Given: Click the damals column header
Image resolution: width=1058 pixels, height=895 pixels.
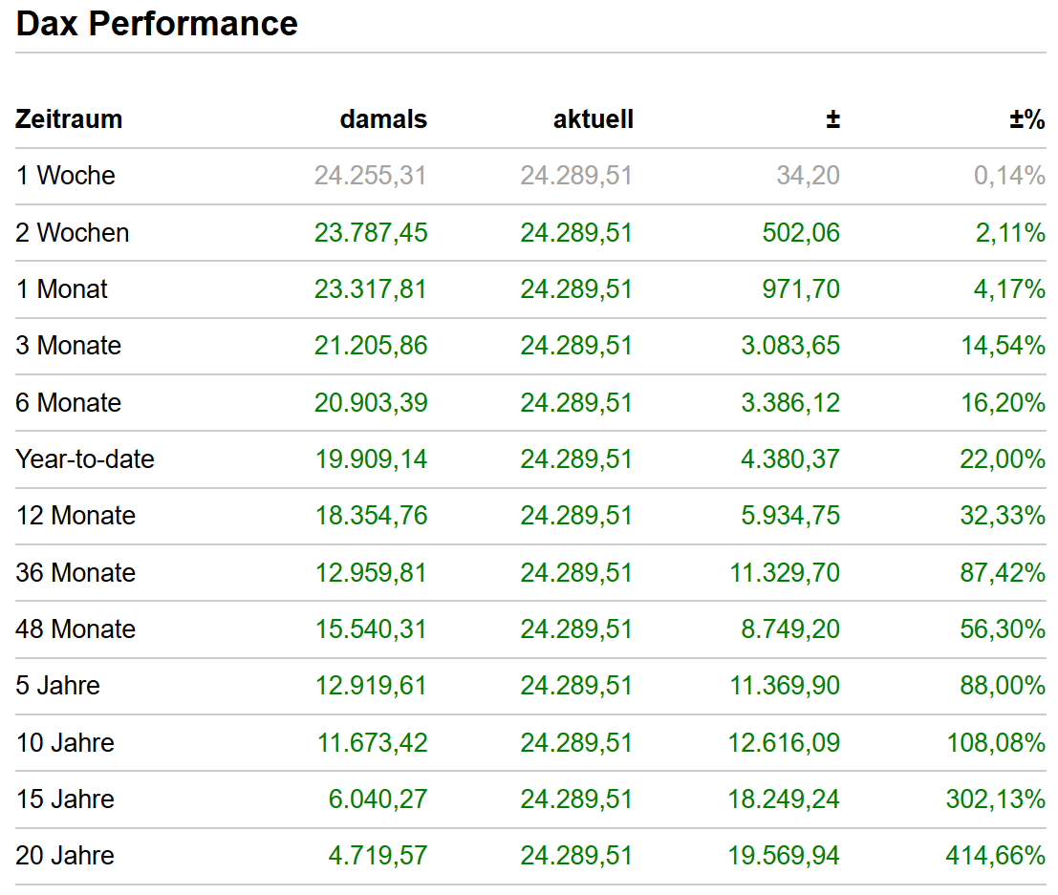Looking at the screenshot, I should click(x=383, y=118).
